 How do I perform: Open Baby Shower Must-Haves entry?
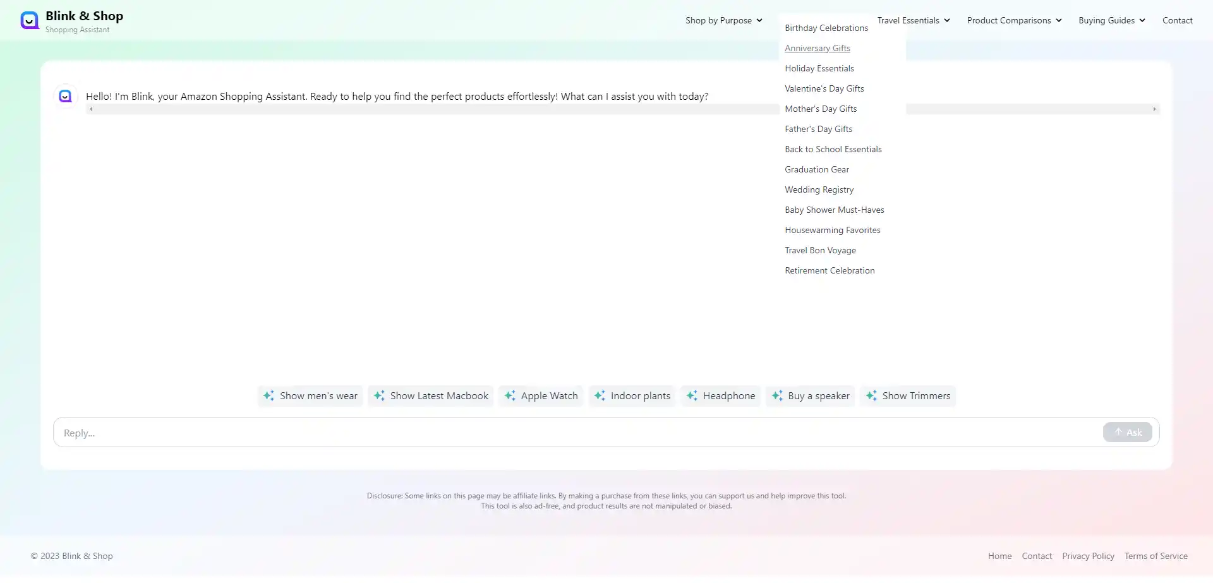pos(835,210)
